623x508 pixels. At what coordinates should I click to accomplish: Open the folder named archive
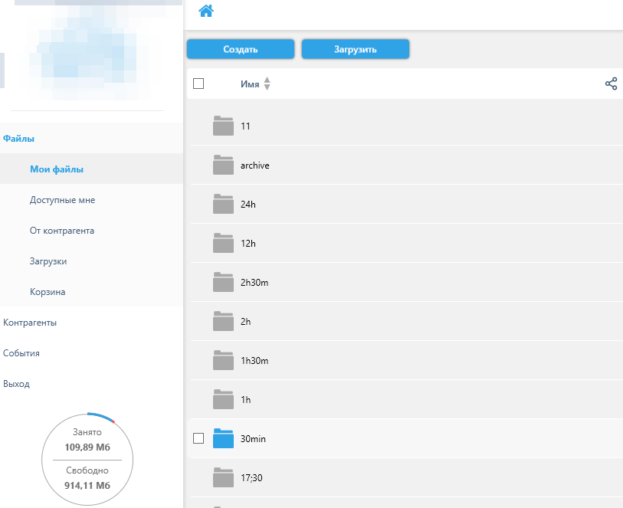(x=254, y=166)
